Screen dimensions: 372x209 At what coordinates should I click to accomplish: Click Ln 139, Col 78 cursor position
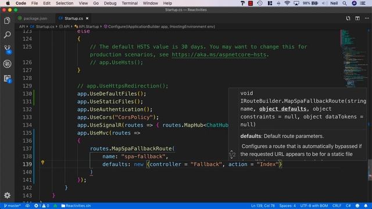(x=263, y=206)
